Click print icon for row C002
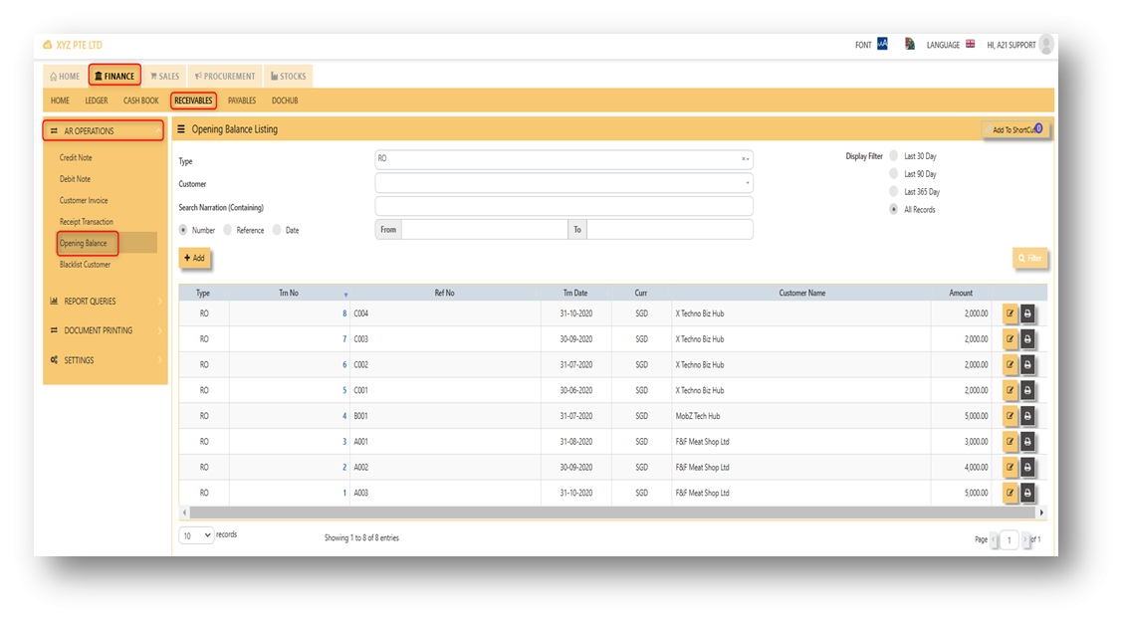The image size is (1124, 622). tap(1027, 365)
